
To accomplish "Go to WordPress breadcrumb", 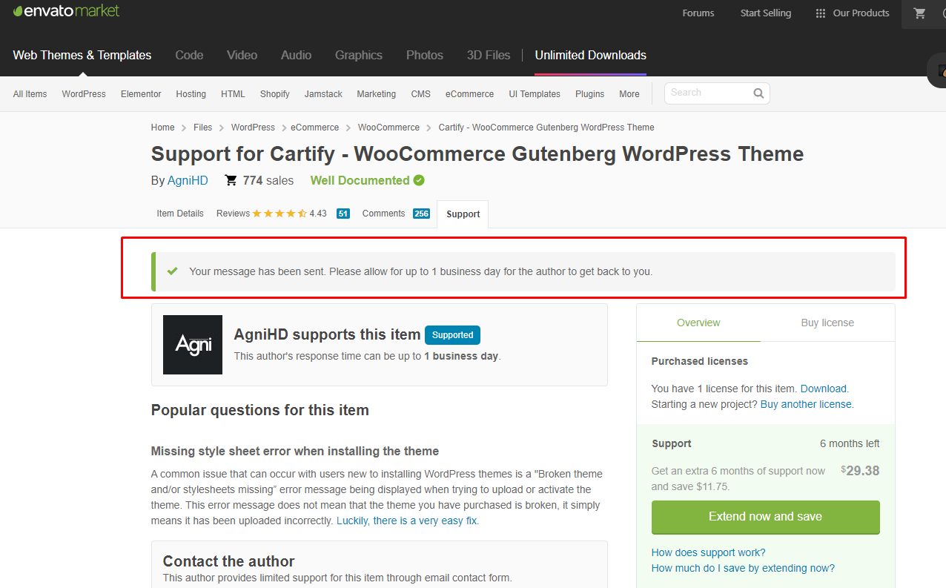I will coord(253,128).
